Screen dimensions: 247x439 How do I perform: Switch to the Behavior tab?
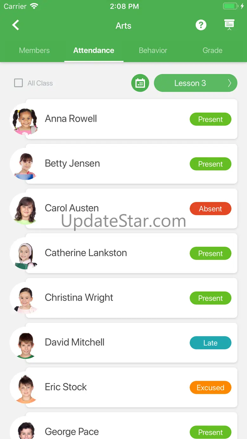pyautogui.click(x=153, y=50)
